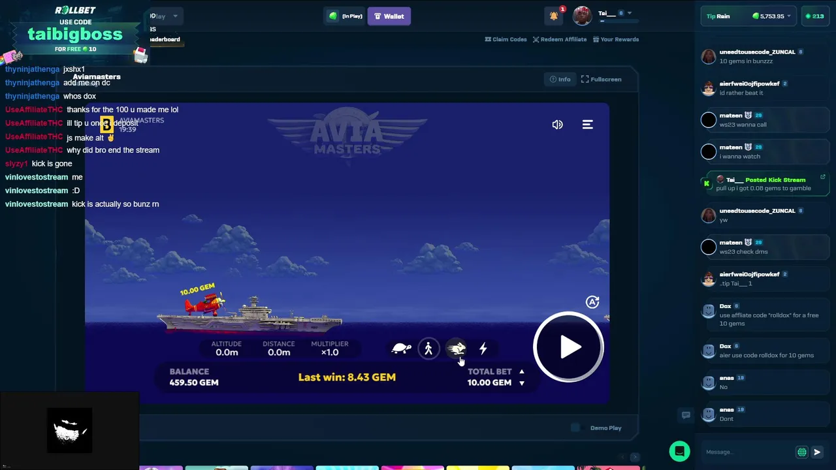
Task: Select the walking normal speed
Action: [428, 349]
